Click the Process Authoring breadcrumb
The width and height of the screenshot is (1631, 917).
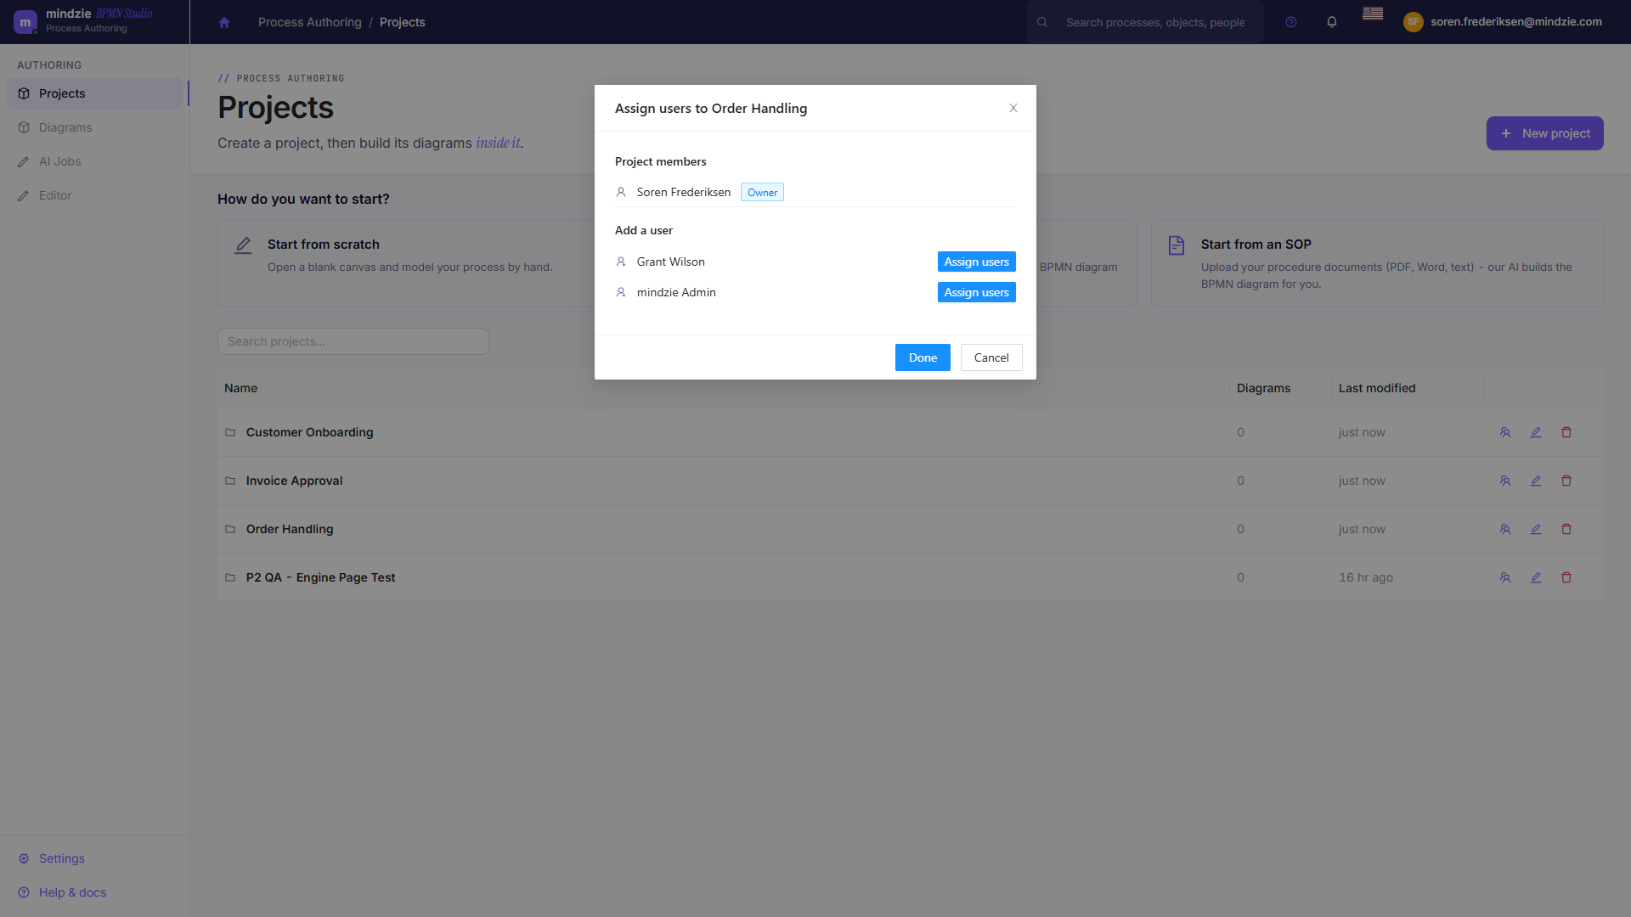(x=309, y=22)
